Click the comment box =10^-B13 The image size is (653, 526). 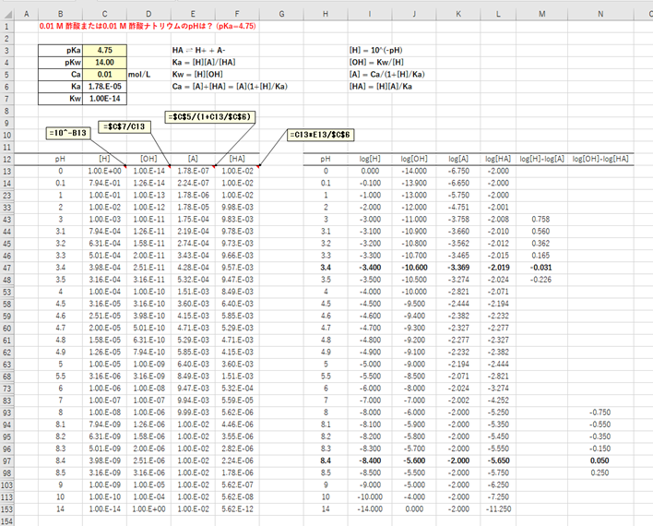pos(68,133)
